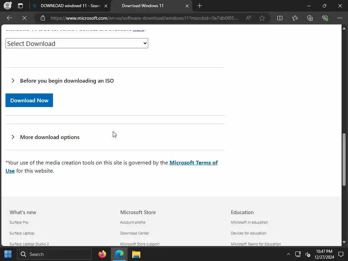Activate Read aloud icon in address bar
Screen dimensions: 348x261
[x=248, y=18]
